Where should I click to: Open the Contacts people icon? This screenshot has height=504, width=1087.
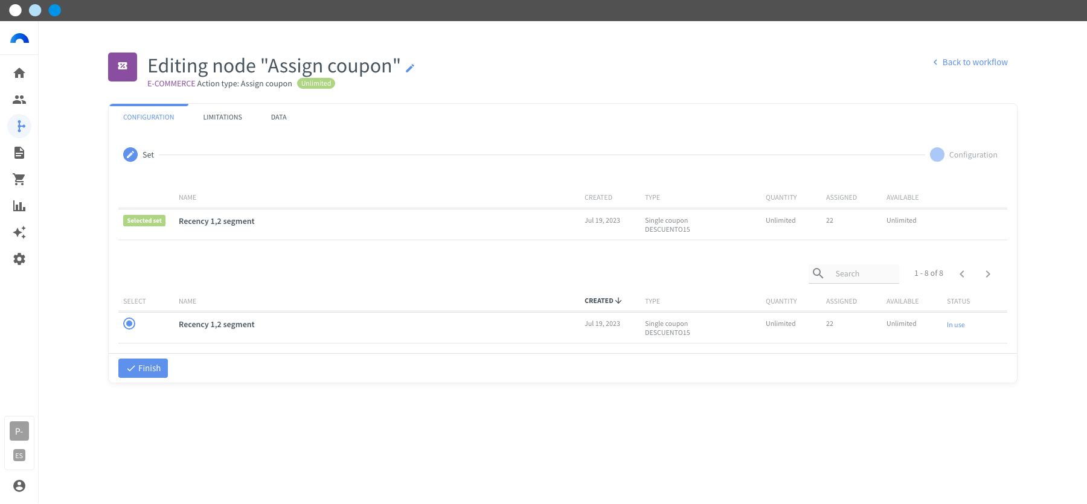19,100
